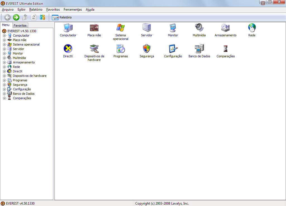286x206 pixels.
Task: Expand the Rede tree node
Action: (4, 67)
